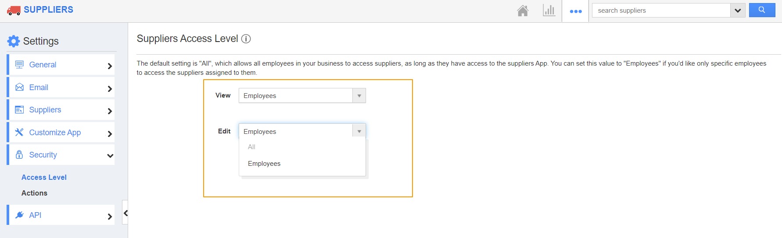Collapse the sidebar with the left arrow handle

pyautogui.click(x=126, y=213)
